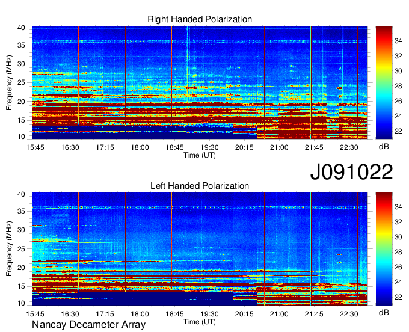Click 26 value on Right Handed colorbar
Viewport: 409px width, 332px height.
(x=398, y=101)
